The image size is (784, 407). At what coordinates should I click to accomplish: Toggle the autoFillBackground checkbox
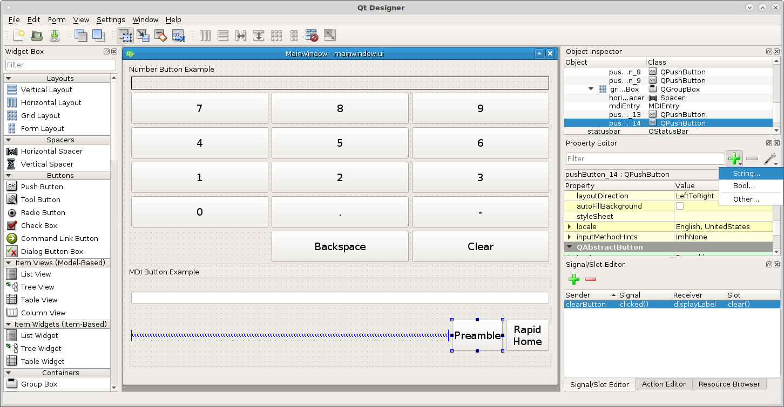point(680,206)
